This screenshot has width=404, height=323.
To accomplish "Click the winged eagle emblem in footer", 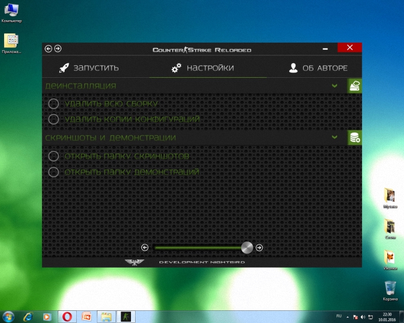I will pos(134,262).
